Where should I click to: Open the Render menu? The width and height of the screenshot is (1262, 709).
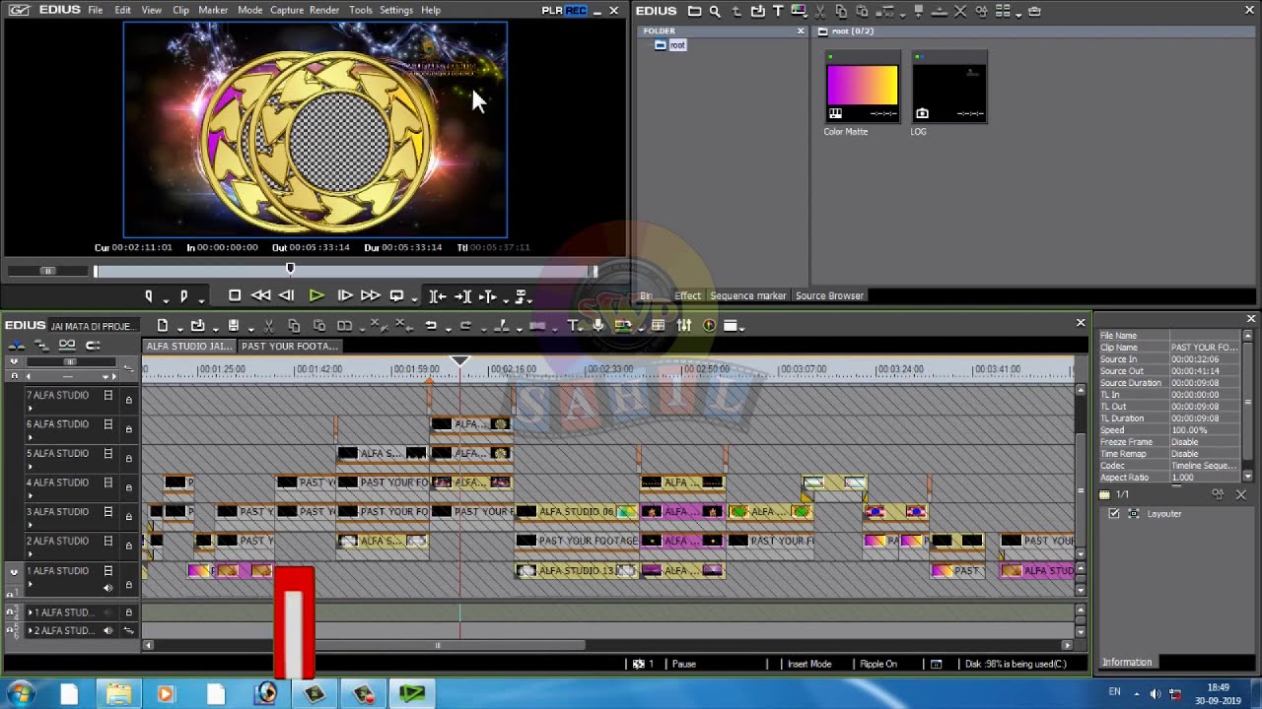324,10
